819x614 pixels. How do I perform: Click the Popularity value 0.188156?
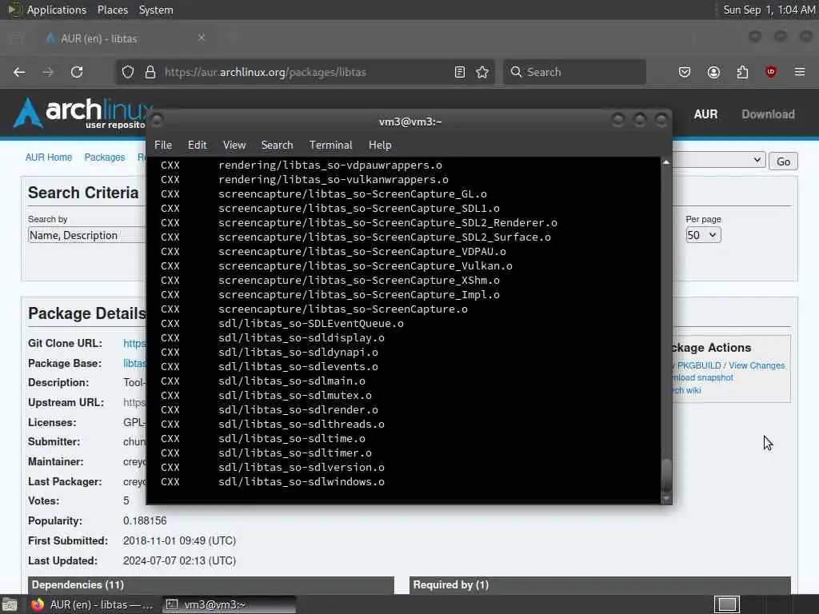(x=145, y=521)
